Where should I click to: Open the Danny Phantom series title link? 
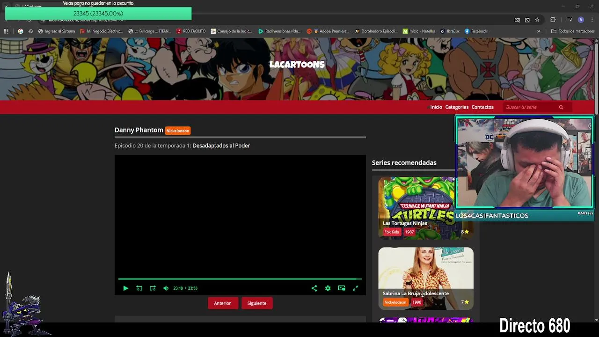click(139, 130)
